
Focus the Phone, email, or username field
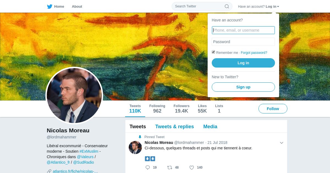click(243, 30)
